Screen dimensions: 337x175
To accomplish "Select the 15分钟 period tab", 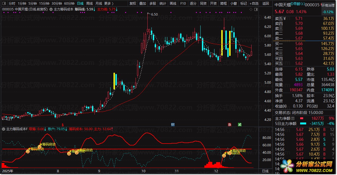I will tap(44, 4).
